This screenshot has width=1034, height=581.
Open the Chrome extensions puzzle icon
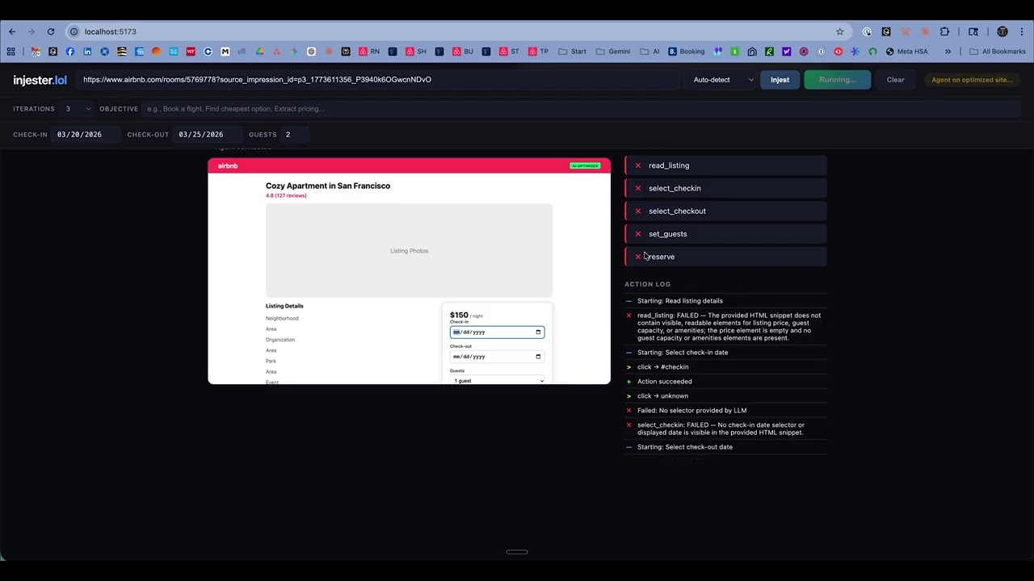point(944,31)
